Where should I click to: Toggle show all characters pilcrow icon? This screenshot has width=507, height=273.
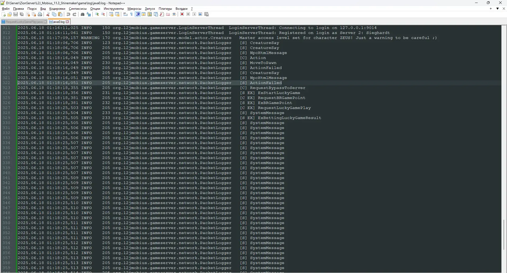pyautogui.click(x=131, y=14)
